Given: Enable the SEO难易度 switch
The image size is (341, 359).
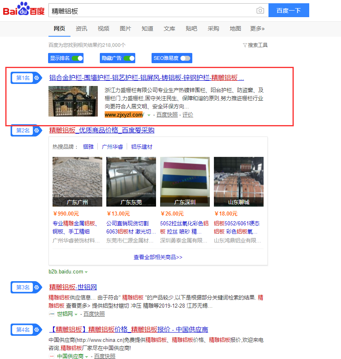Looking at the screenshot, I should [x=185, y=58].
